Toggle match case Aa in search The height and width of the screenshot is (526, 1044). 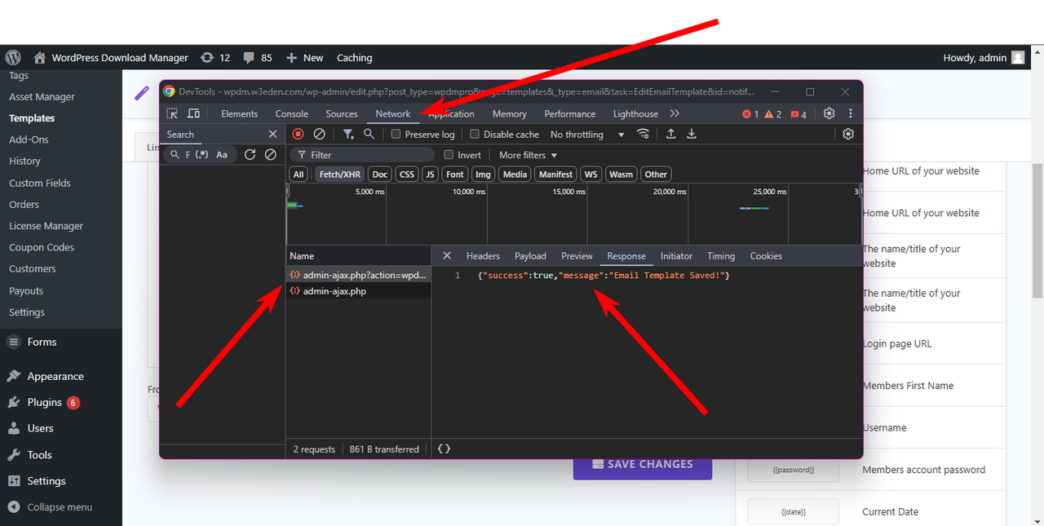coord(222,154)
